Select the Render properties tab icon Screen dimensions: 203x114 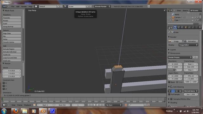point(175,28)
